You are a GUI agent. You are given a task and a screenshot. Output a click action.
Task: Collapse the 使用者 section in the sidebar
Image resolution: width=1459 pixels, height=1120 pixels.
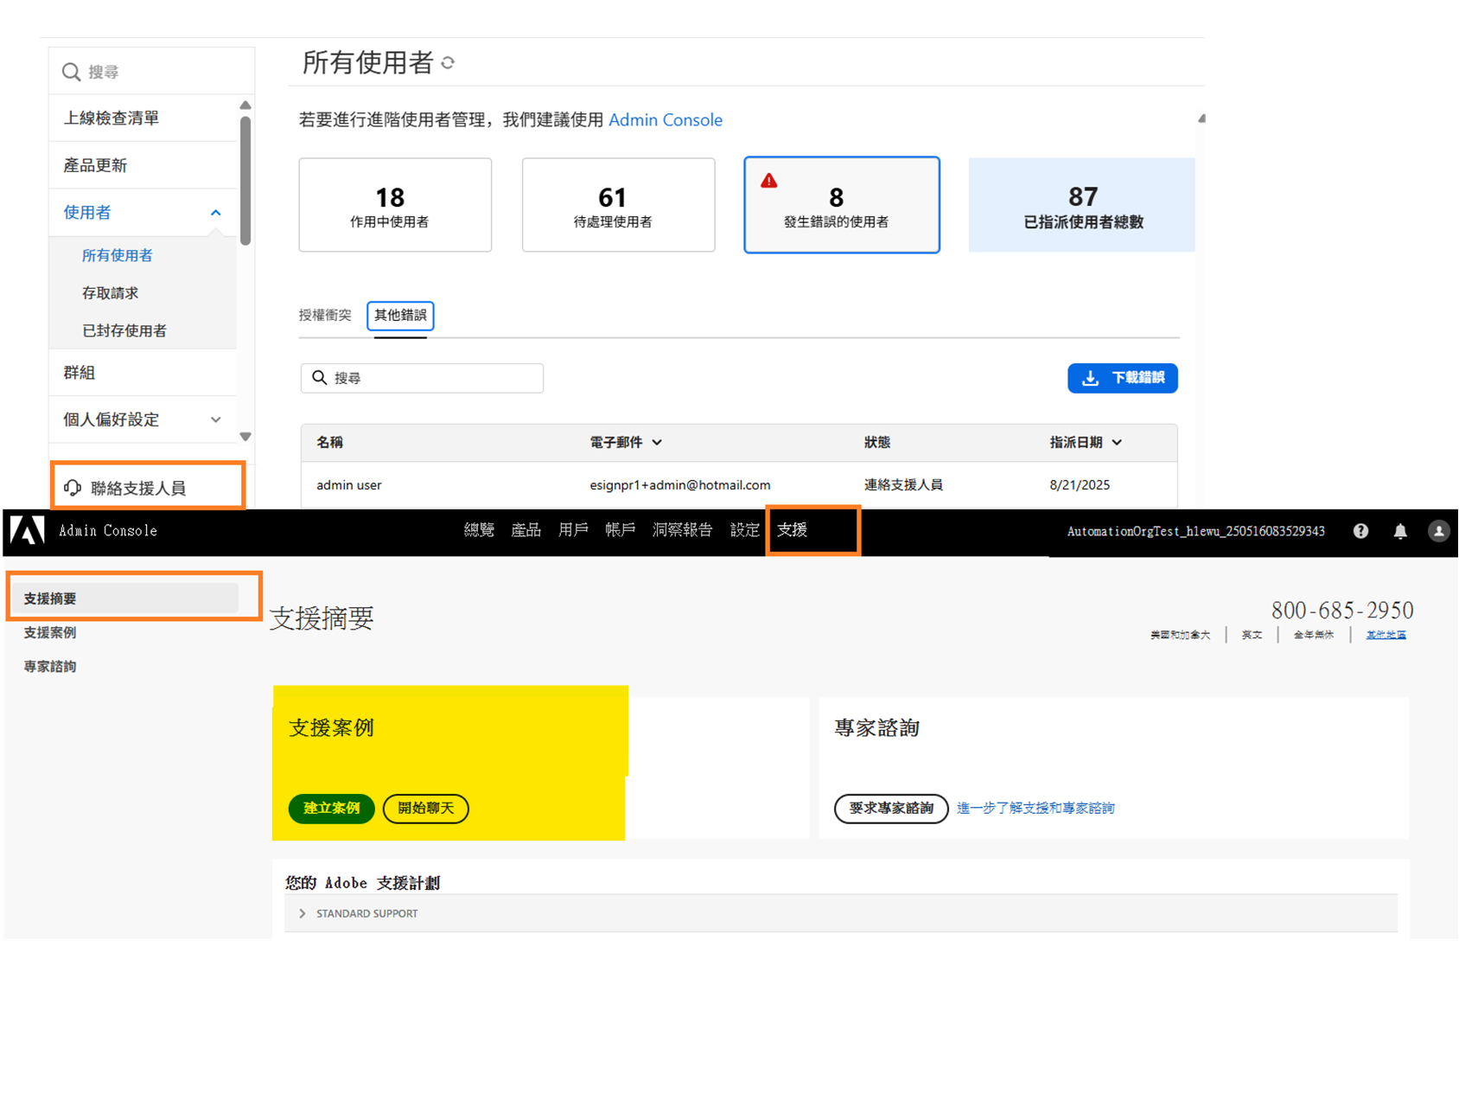(x=215, y=212)
